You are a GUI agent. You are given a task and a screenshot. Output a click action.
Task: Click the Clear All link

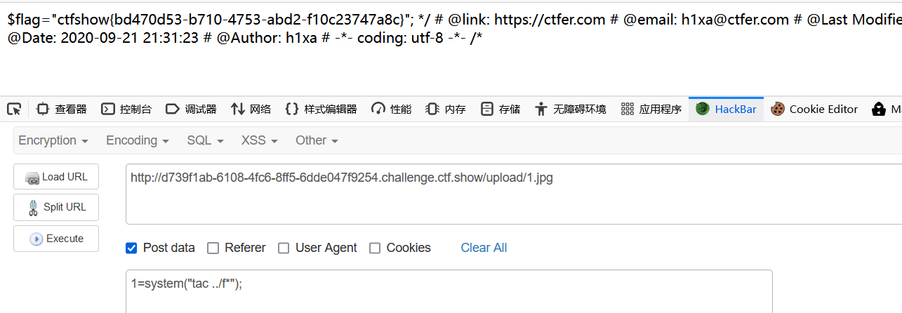[484, 248]
